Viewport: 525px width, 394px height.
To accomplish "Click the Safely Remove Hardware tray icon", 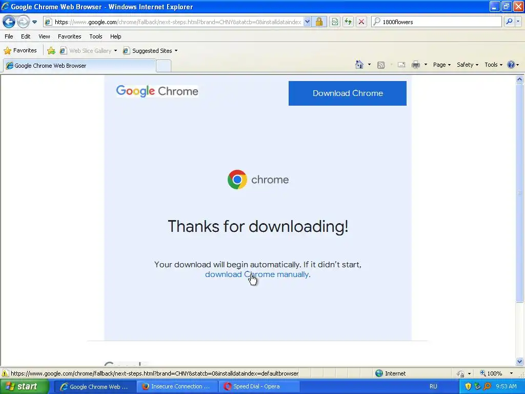I will pos(477,387).
